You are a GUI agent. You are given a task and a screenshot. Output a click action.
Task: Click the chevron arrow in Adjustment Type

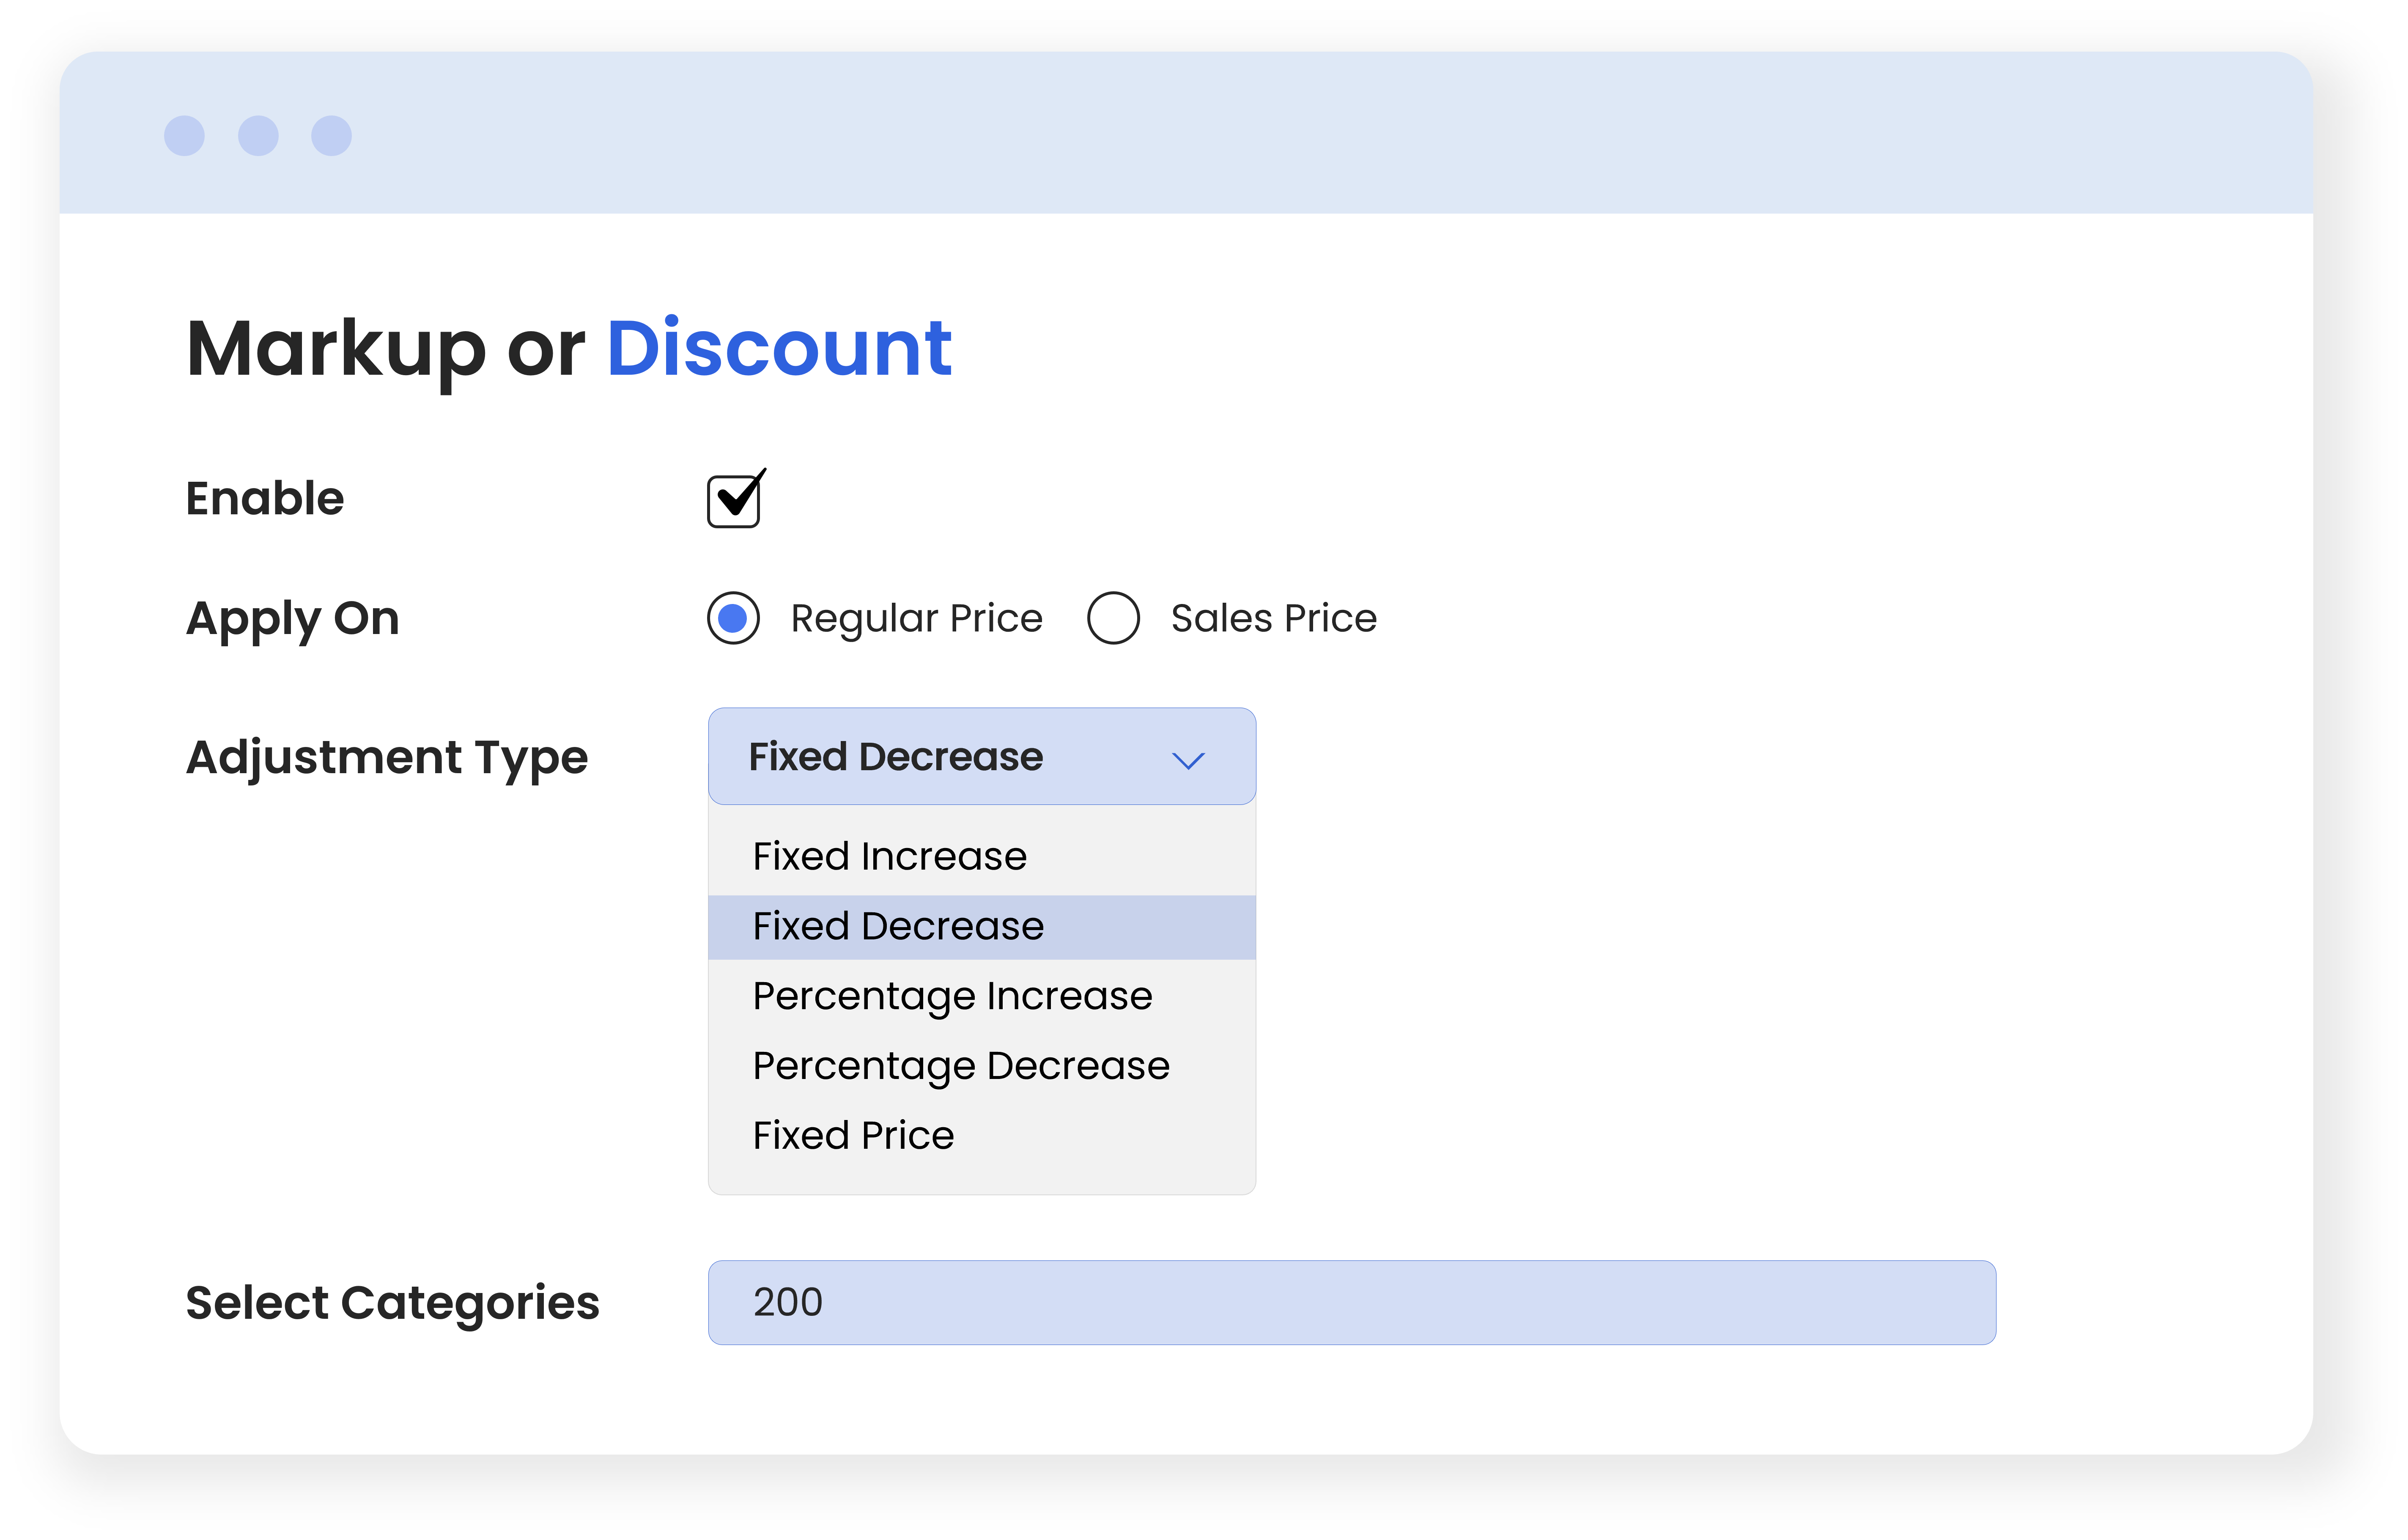(x=1187, y=761)
